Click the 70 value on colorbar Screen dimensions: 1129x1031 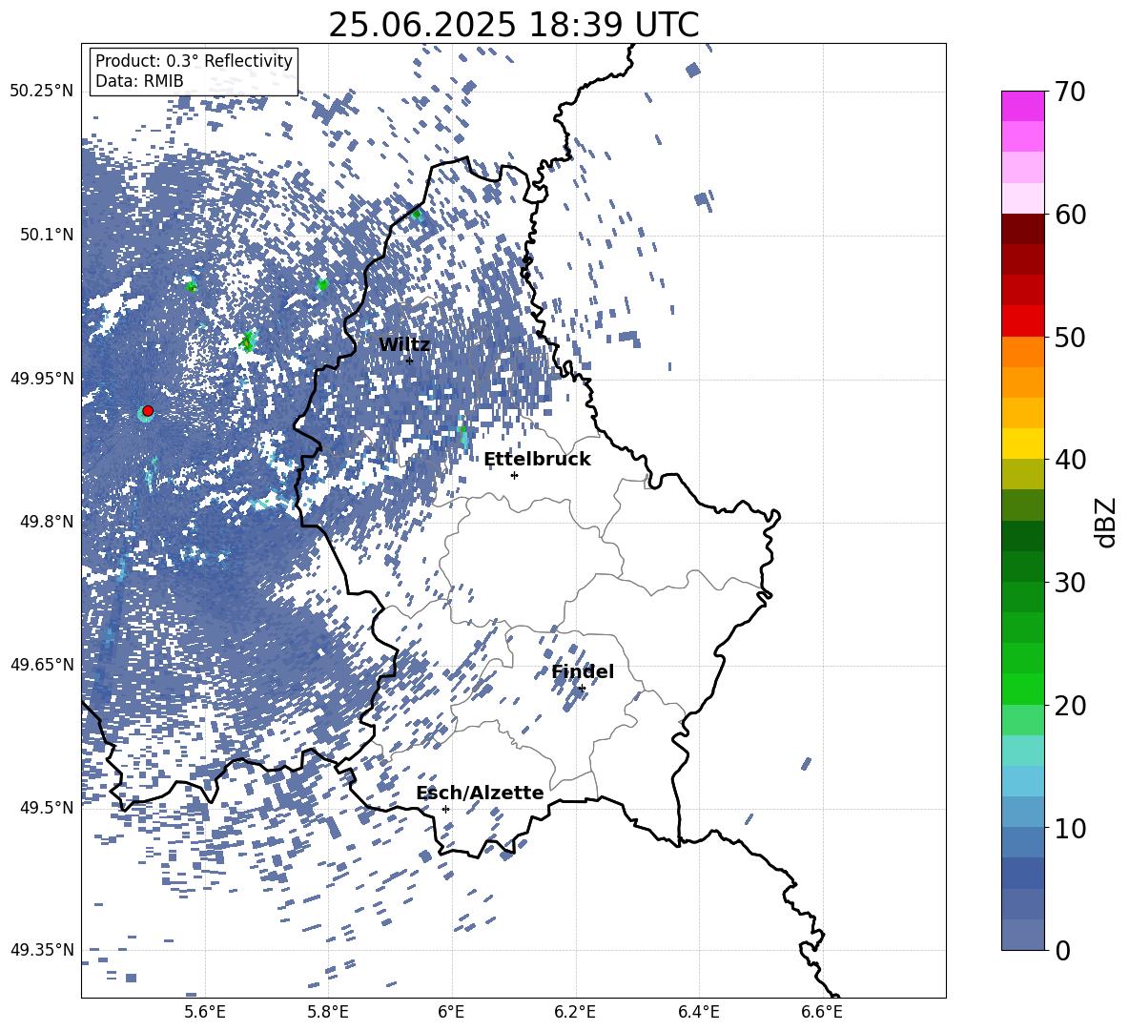pyautogui.click(x=1070, y=92)
